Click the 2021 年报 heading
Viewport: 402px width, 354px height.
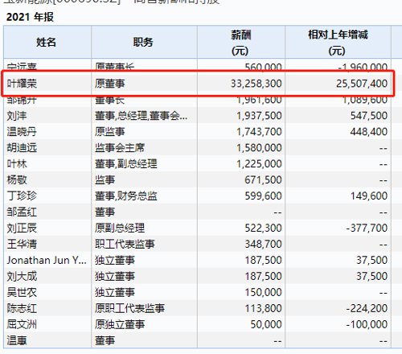30,17
